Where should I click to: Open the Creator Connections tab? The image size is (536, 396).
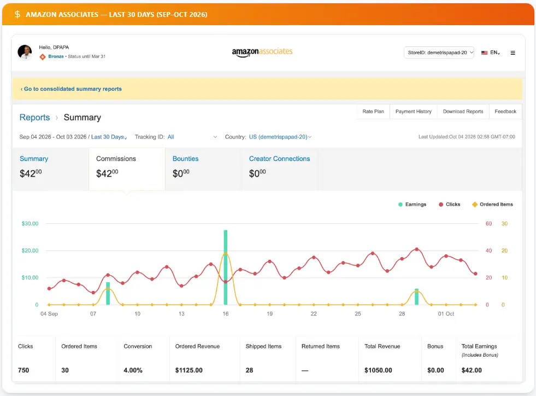click(280, 168)
